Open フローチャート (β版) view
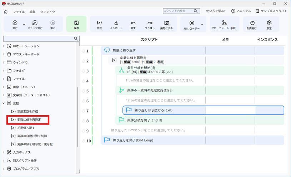291x177 pixels. click(224, 25)
